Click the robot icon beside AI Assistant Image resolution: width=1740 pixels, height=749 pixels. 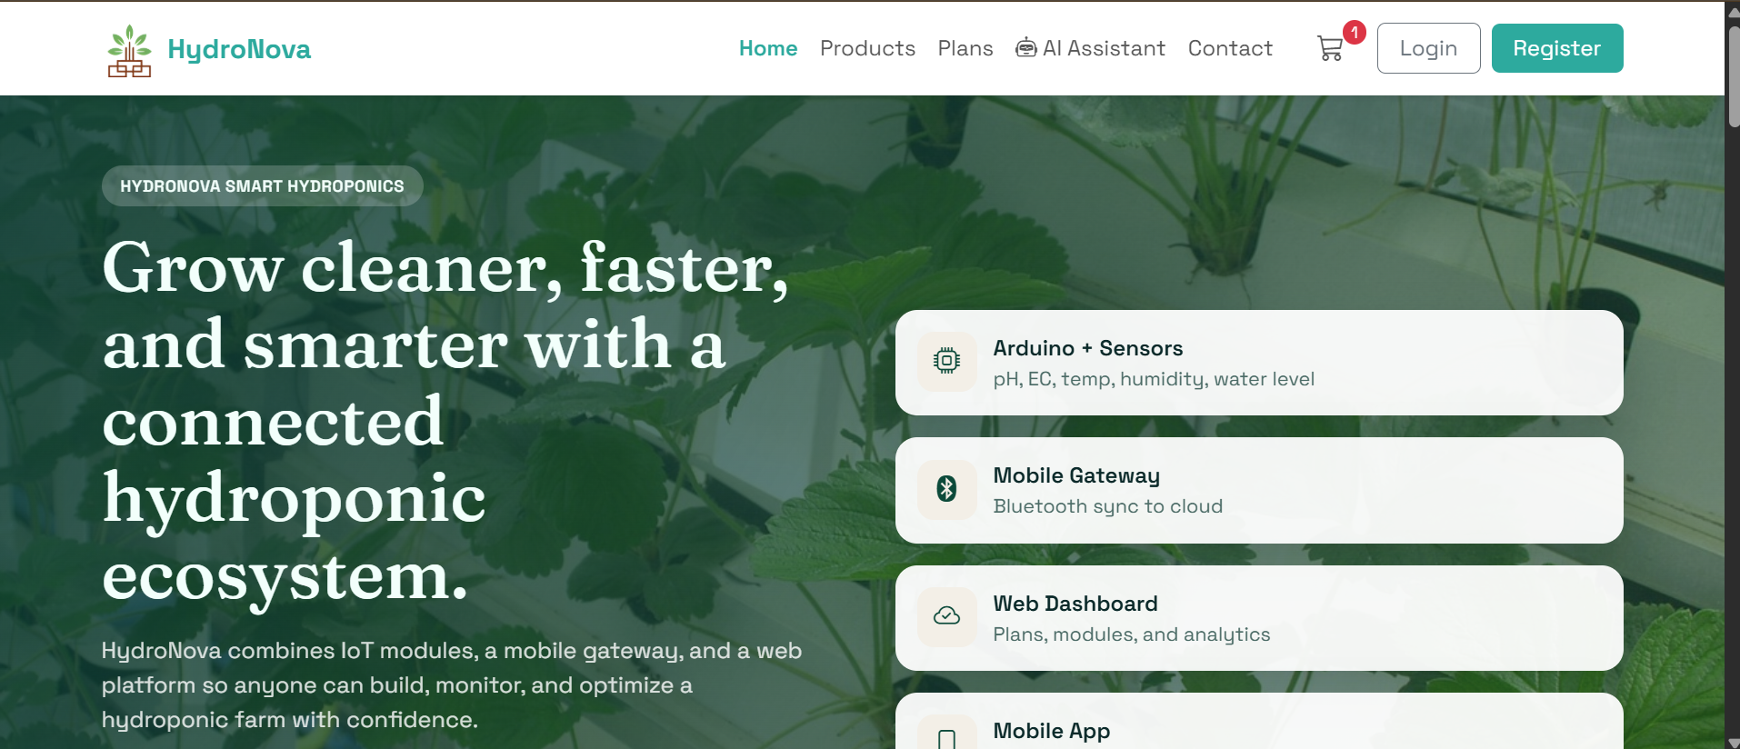[x=1026, y=48]
